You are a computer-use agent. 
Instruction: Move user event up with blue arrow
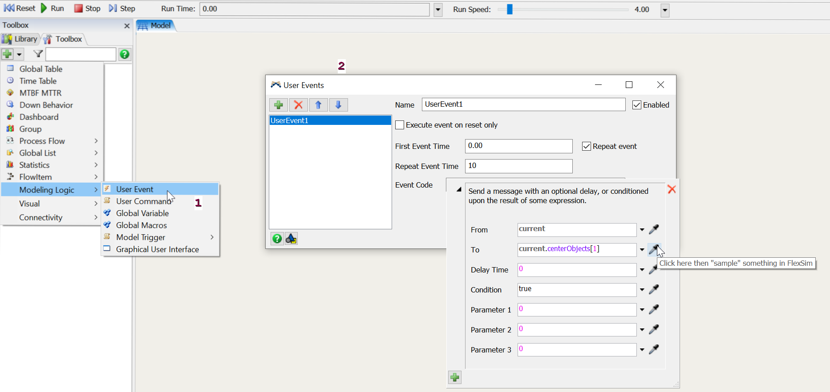318,105
